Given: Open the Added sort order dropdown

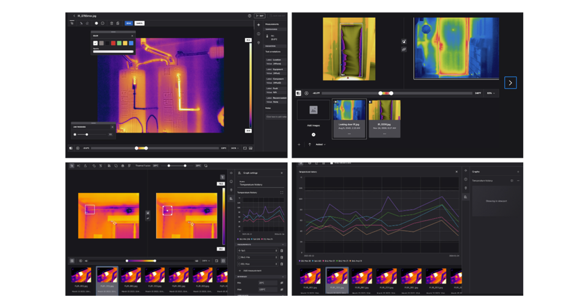Looking at the screenshot, I should (x=320, y=145).
